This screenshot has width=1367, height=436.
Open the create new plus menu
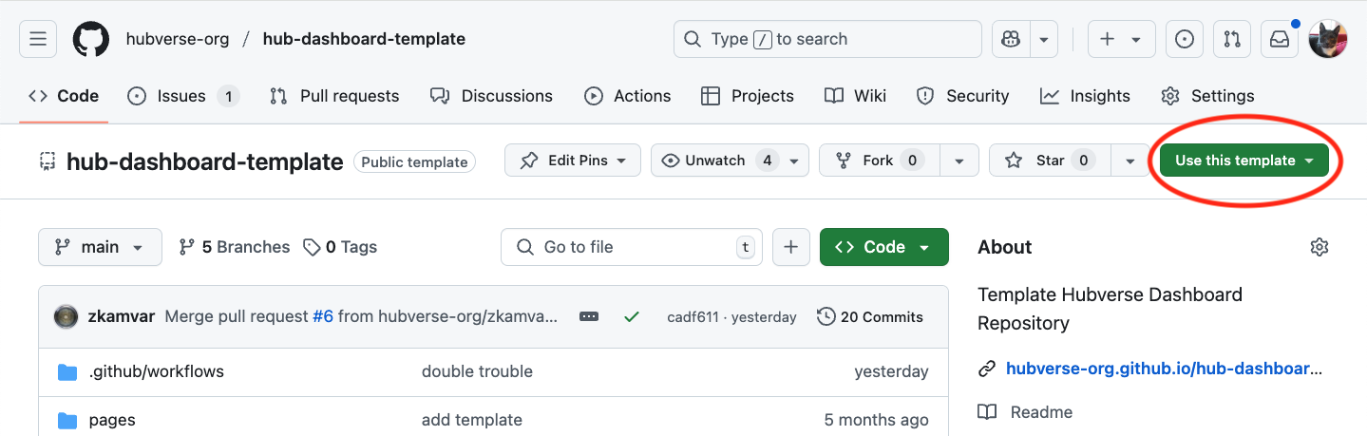click(1121, 39)
